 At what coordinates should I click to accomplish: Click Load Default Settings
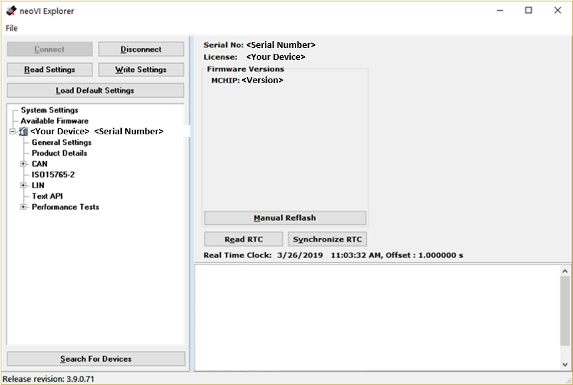click(95, 90)
